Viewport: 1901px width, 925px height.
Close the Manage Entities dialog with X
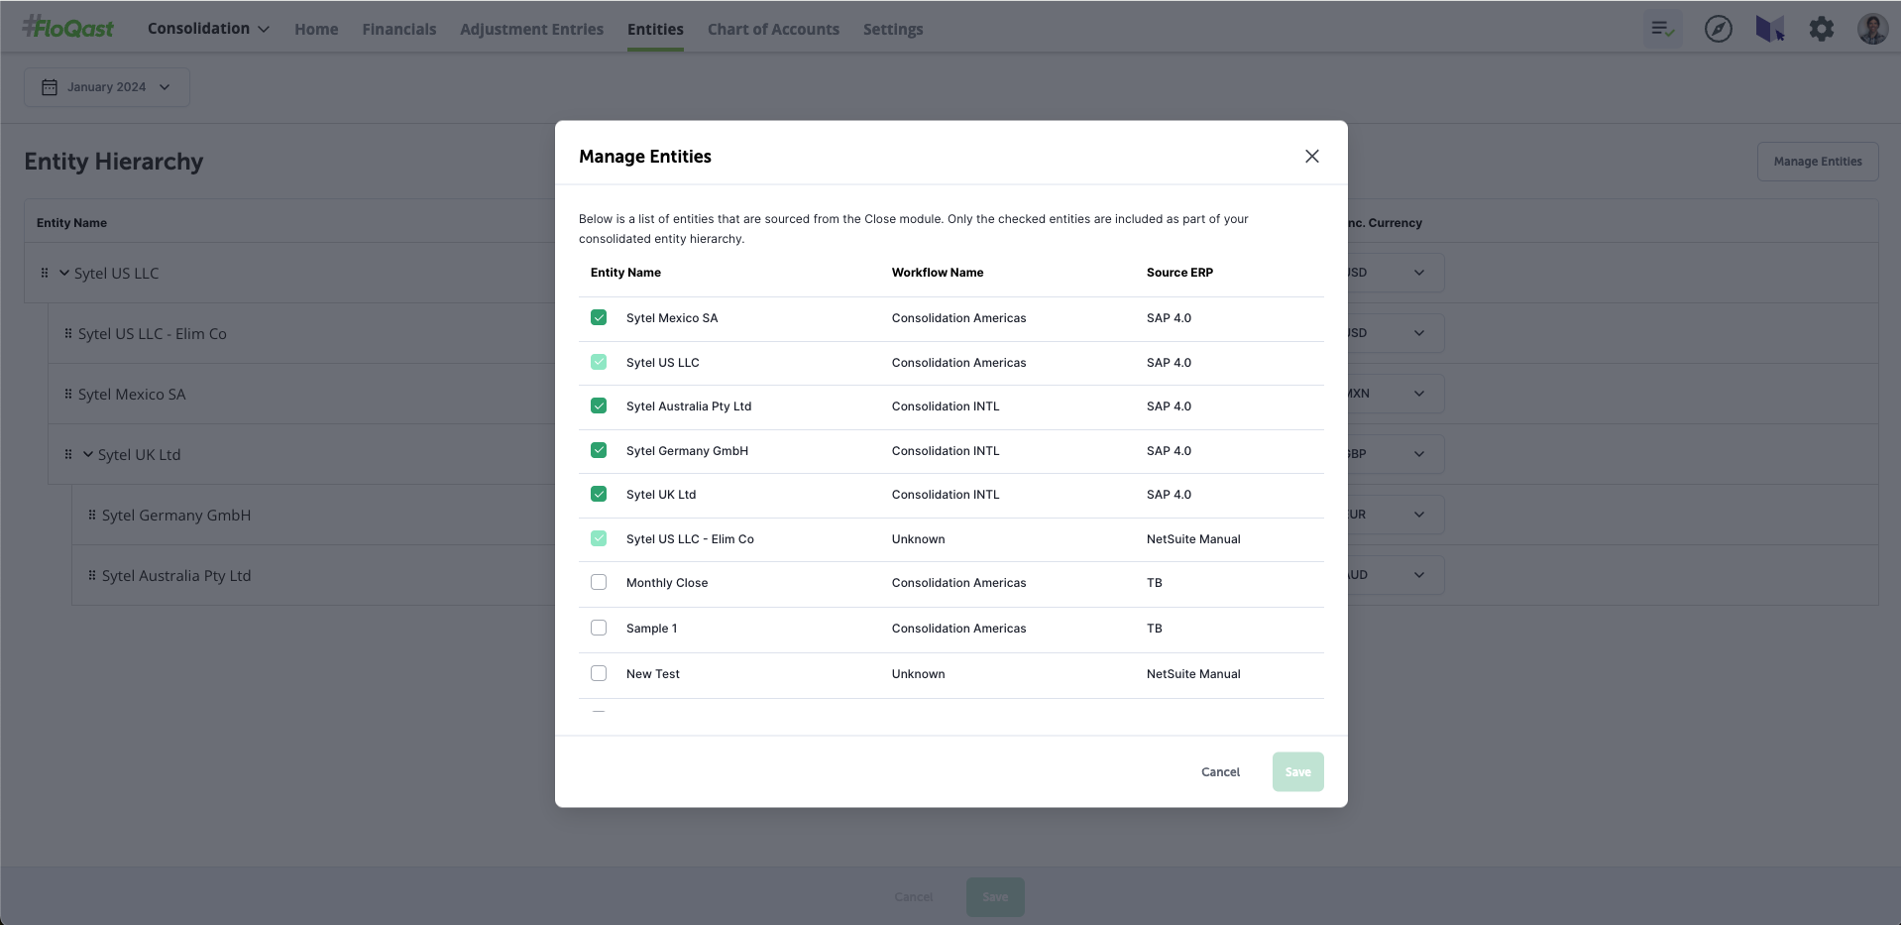click(x=1311, y=157)
